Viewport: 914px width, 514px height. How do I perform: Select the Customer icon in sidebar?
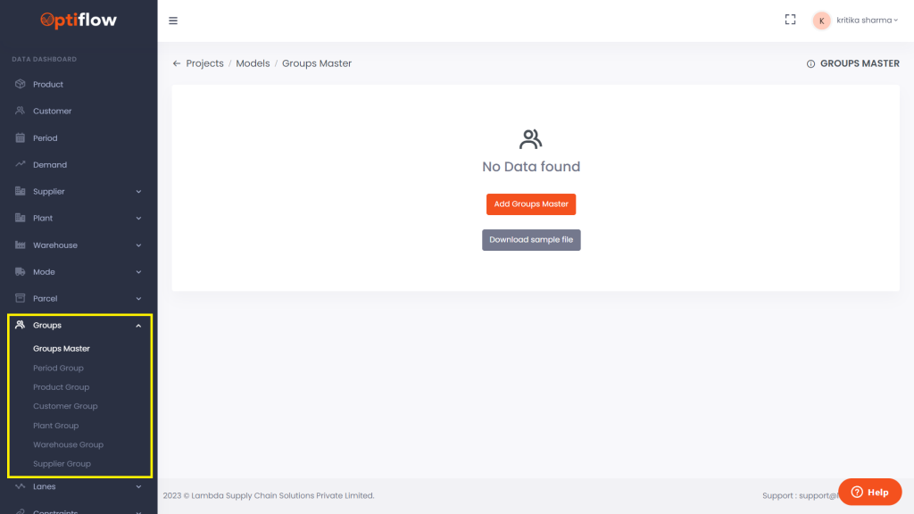pyautogui.click(x=20, y=111)
